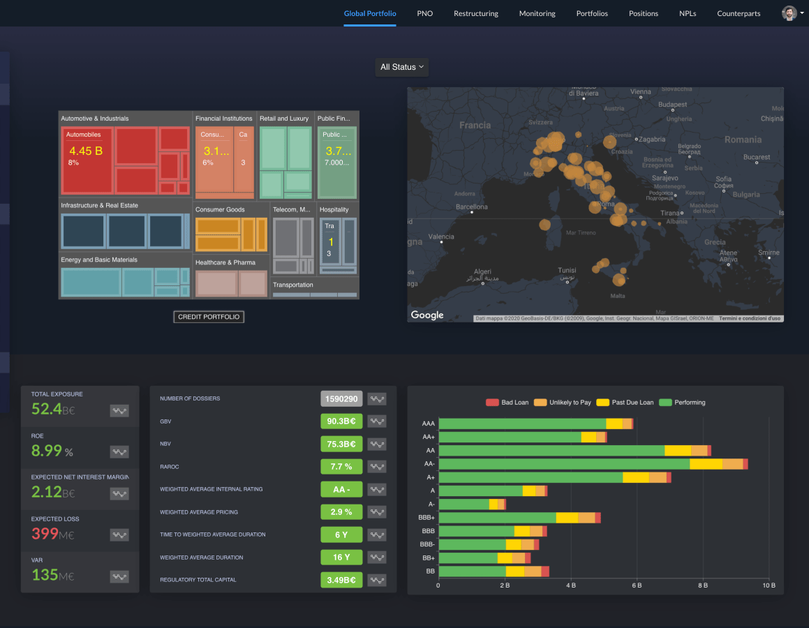Open the NPLs tab
The height and width of the screenshot is (628, 809).
pos(688,13)
